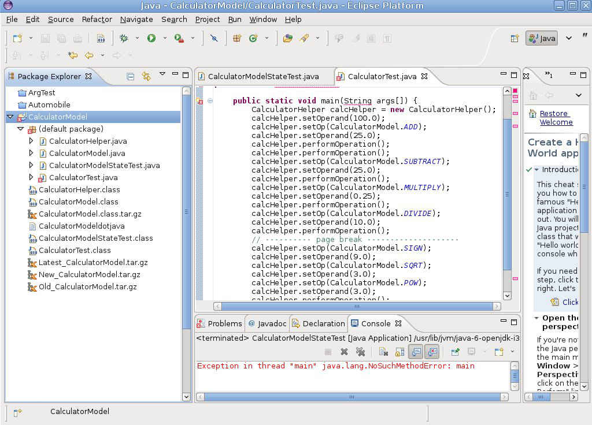The width and height of the screenshot is (592, 425).
Task: Switch to the Javadoc tab
Action: tap(267, 323)
